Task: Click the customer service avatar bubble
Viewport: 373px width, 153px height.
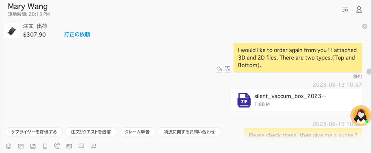Action: [x=361, y=116]
